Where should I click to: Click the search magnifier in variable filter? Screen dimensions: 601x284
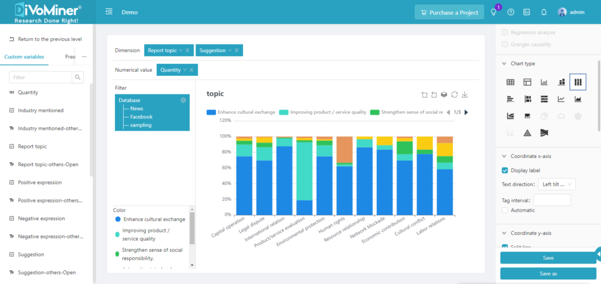point(77,77)
